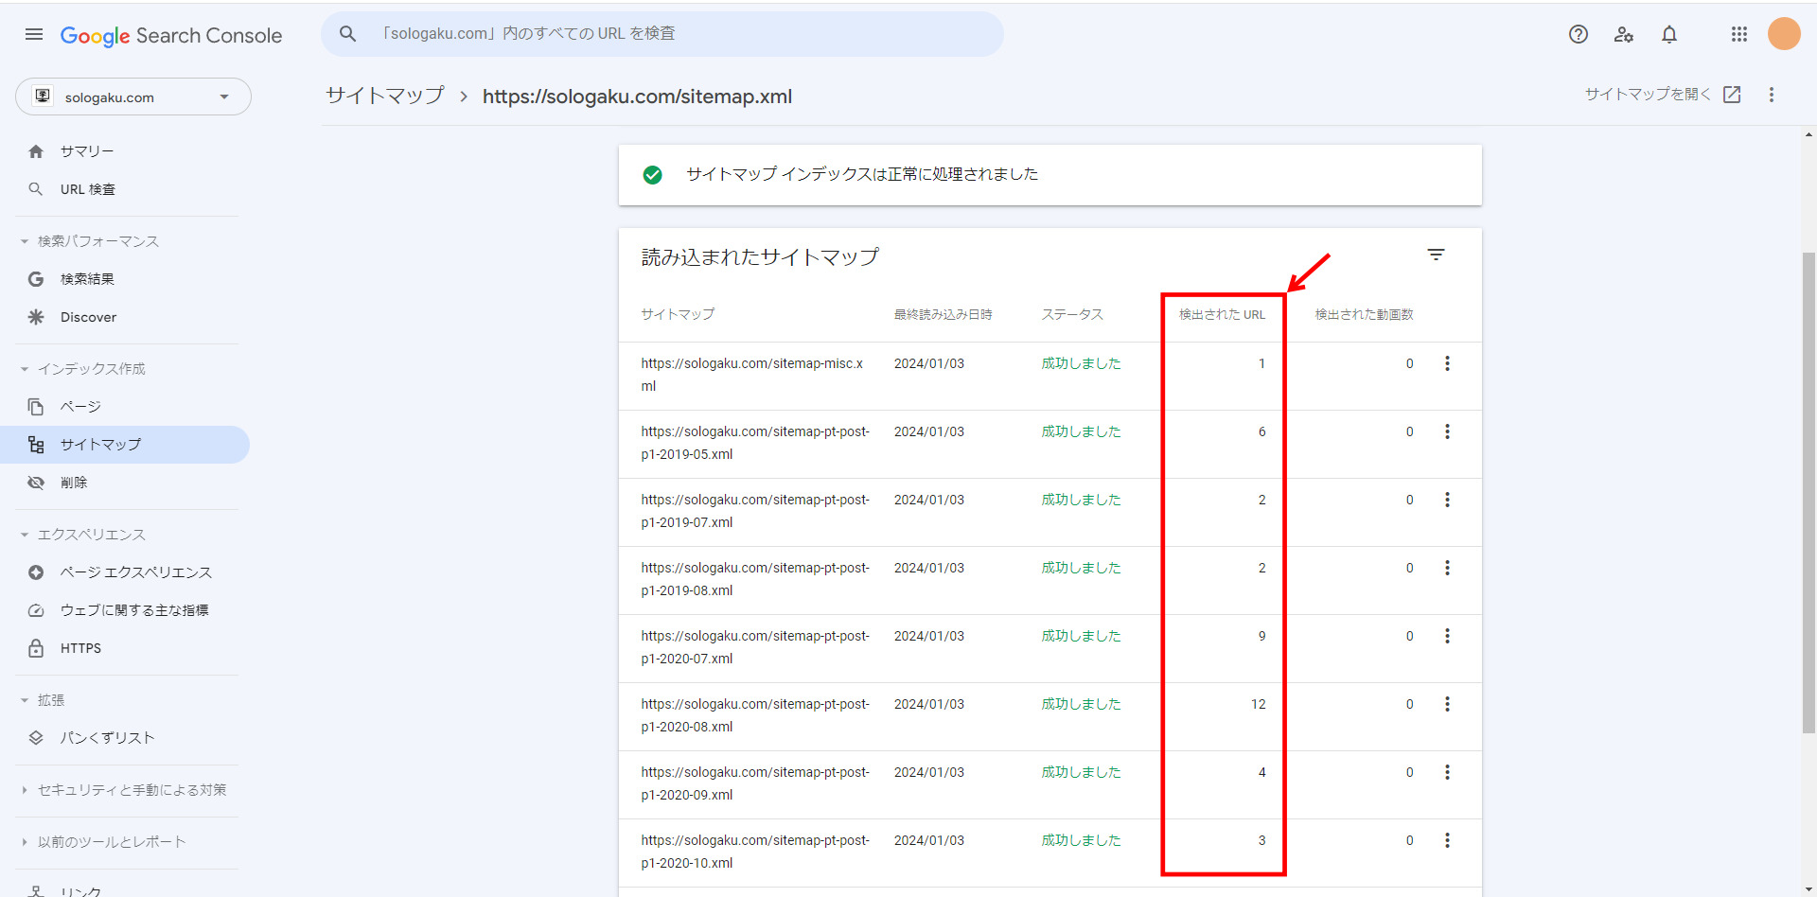Open the users and settings icon

[x=1624, y=35]
